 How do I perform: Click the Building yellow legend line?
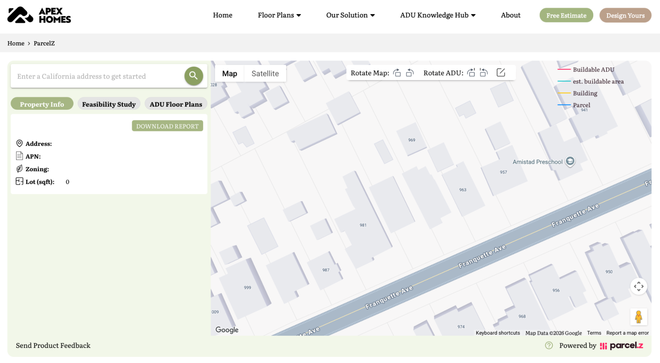(x=564, y=93)
